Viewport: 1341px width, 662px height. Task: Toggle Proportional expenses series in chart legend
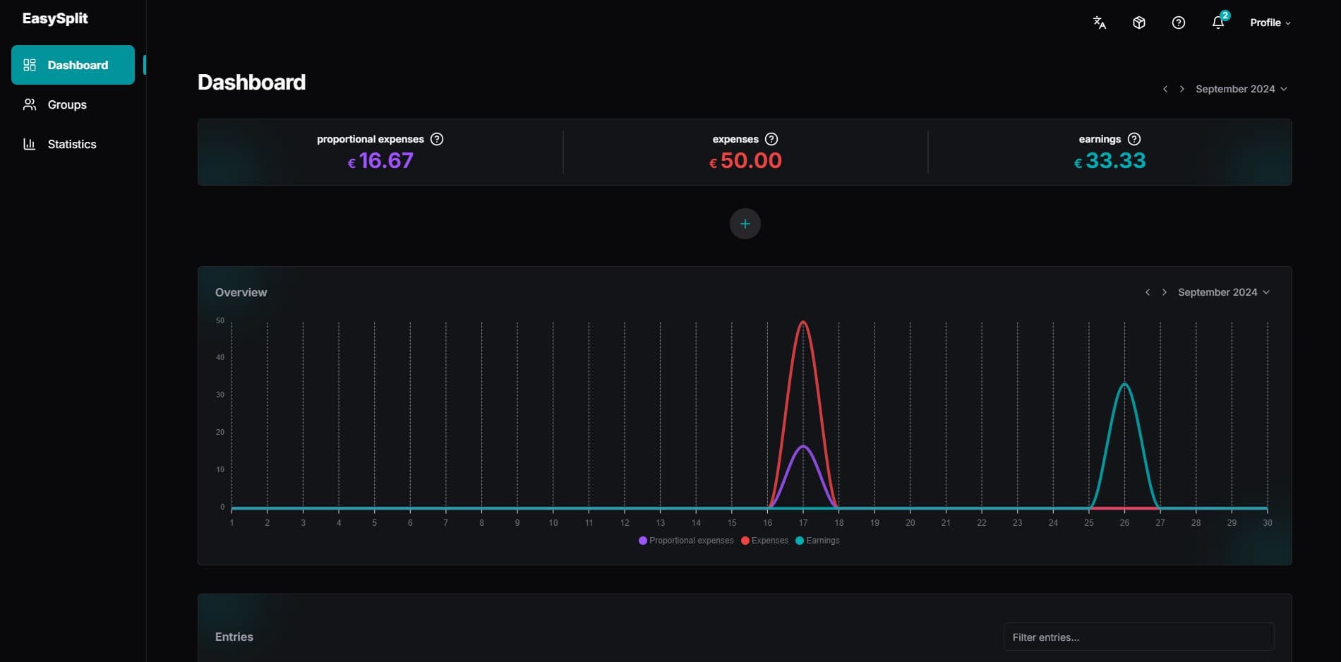click(x=686, y=541)
